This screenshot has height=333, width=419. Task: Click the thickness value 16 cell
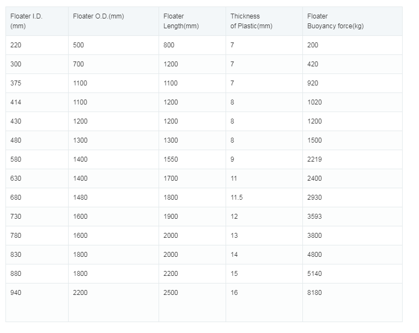[x=234, y=293]
